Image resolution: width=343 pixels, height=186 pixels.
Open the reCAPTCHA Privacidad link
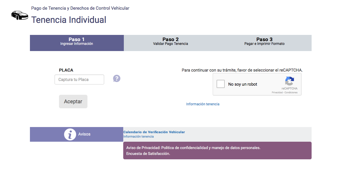pos(277,92)
